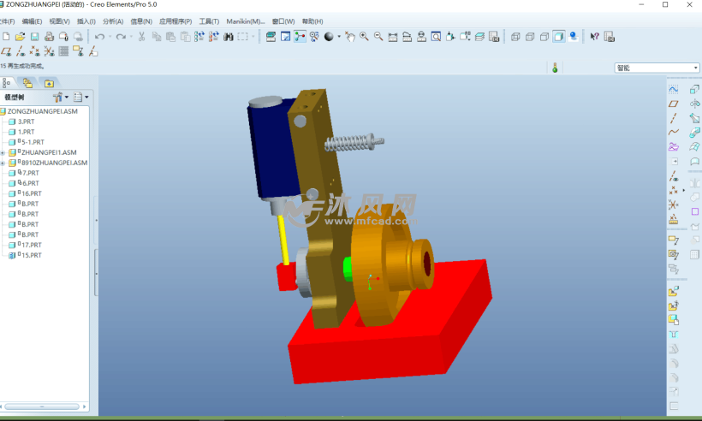Switch to the folder browser tab
702x421 pixels.
pyautogui.click(x=27, y=83)
